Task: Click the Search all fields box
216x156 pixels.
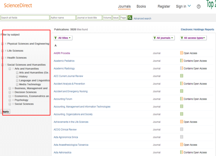Action: click(25, 18)
